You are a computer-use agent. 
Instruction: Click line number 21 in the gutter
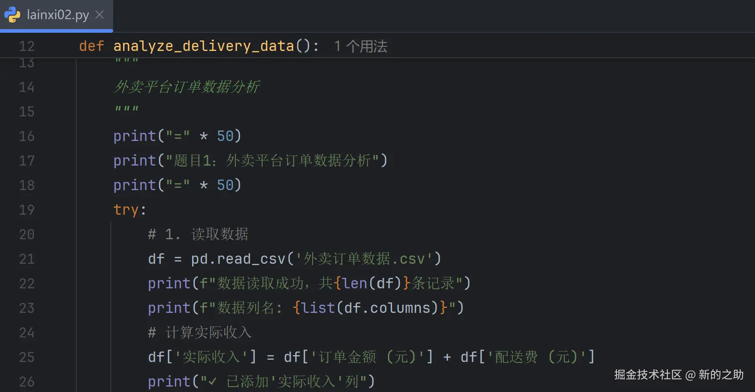27,258
